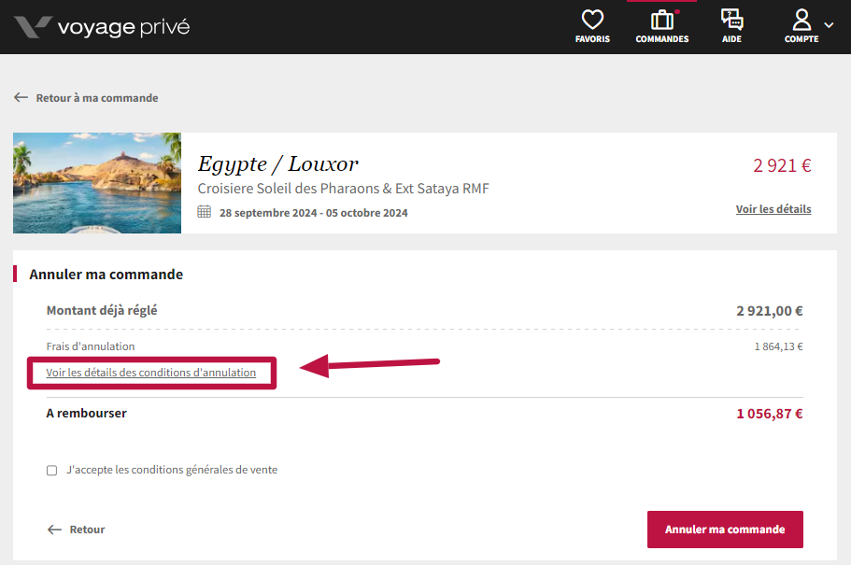This screenshot has width=851, height=565.
Task: Click the 2 921 € price
Action: pos(782,165)
